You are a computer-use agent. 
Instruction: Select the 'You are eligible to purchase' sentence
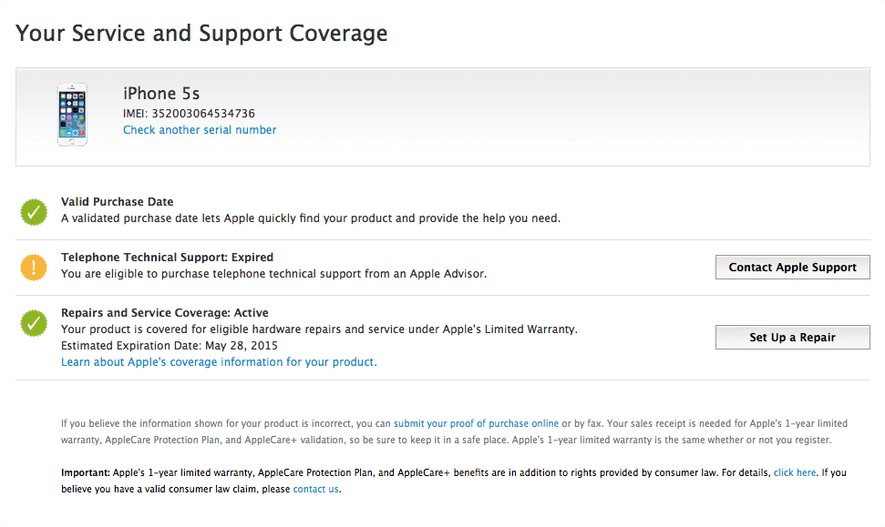[273, 273]
